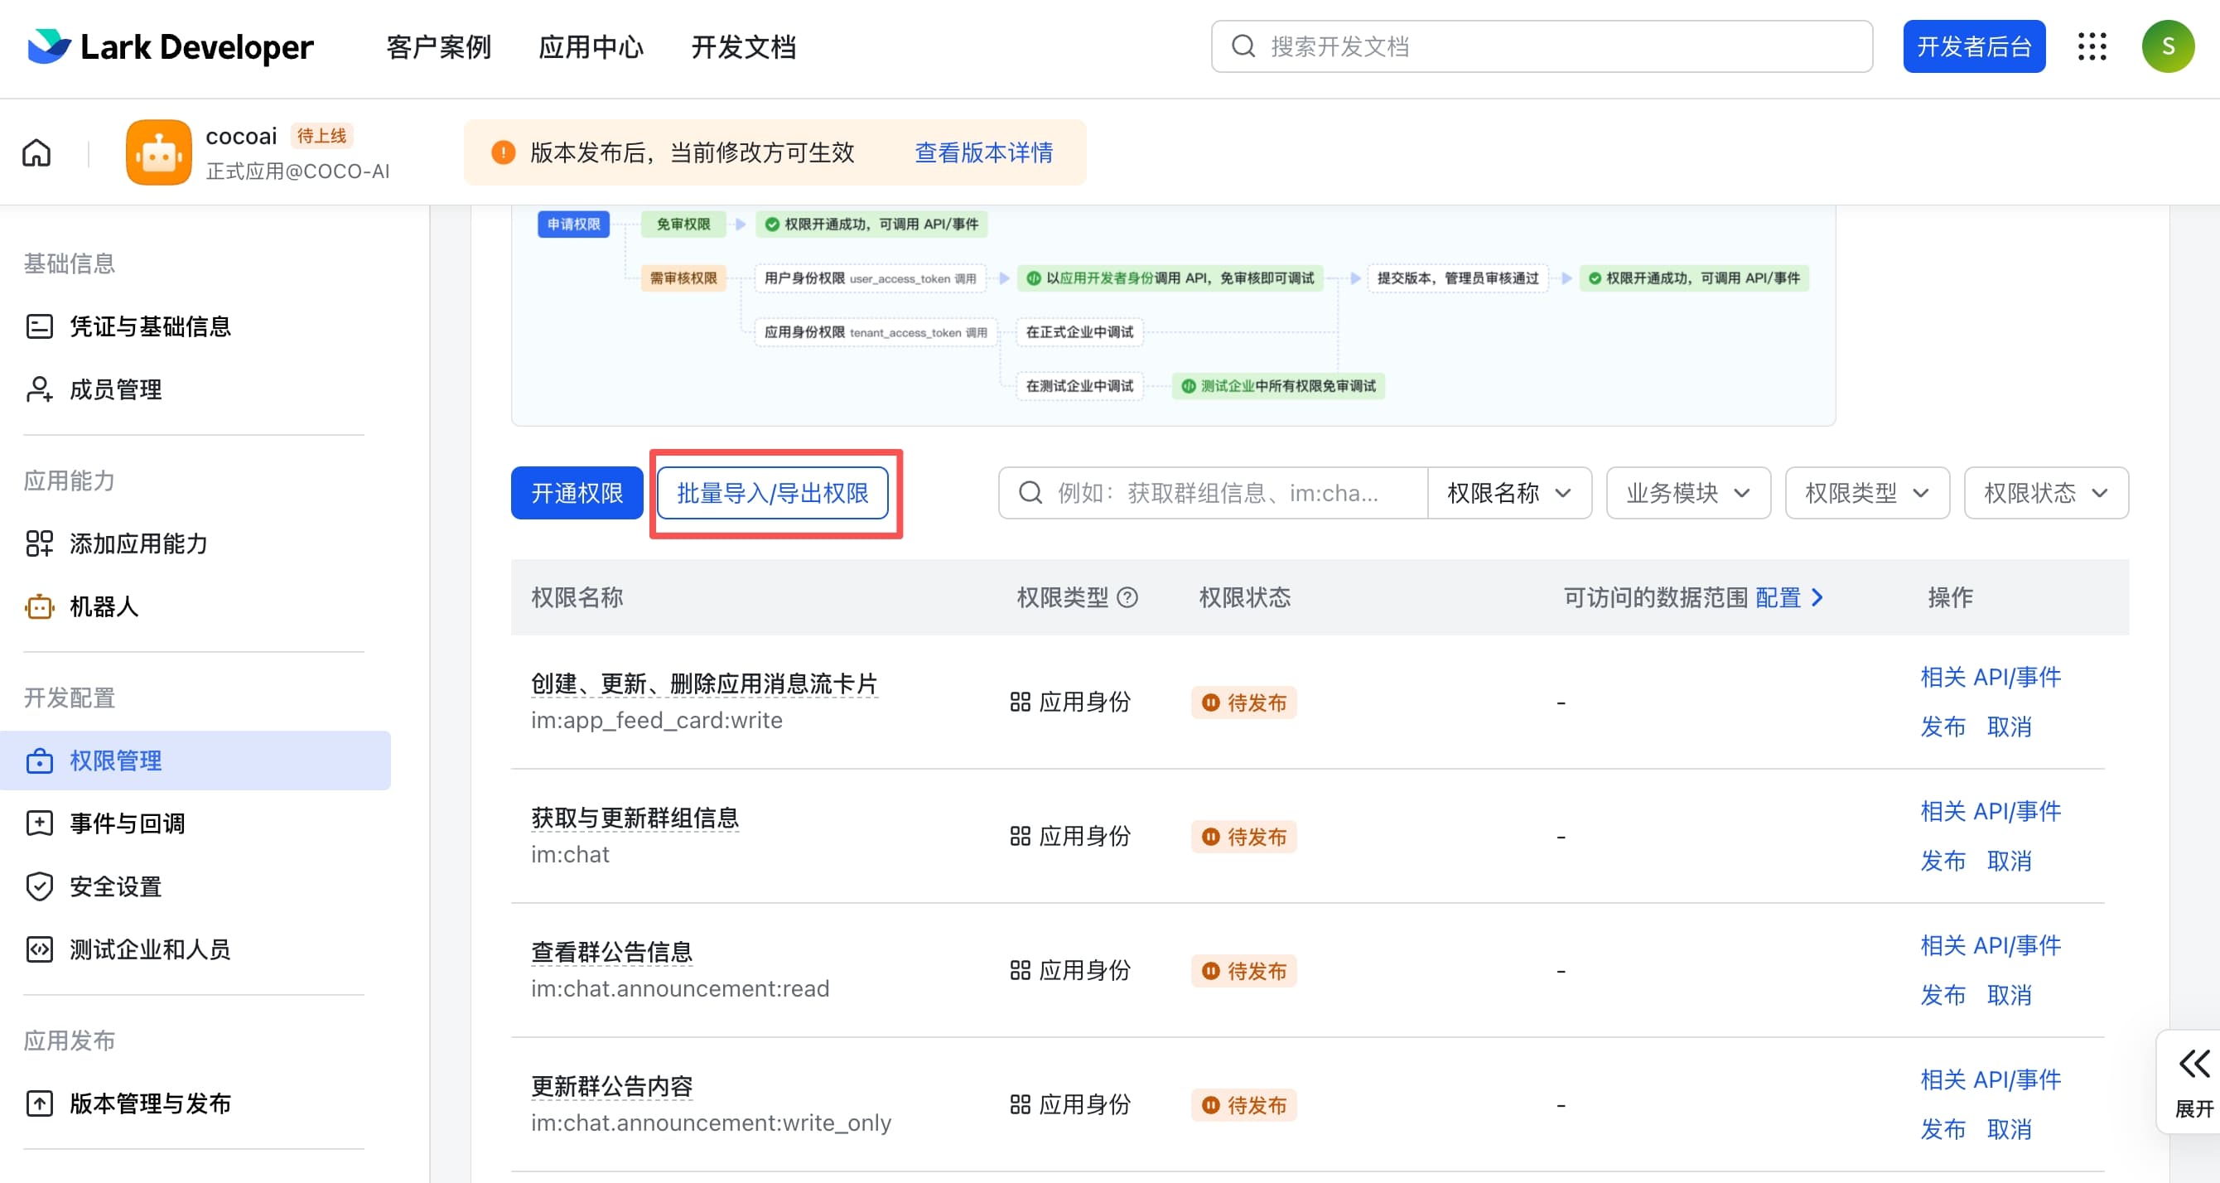Click the 测试企业和人员 code icon in sidebar
2220x1183 pixels.
pyautogui.click(x=41, y=949)
